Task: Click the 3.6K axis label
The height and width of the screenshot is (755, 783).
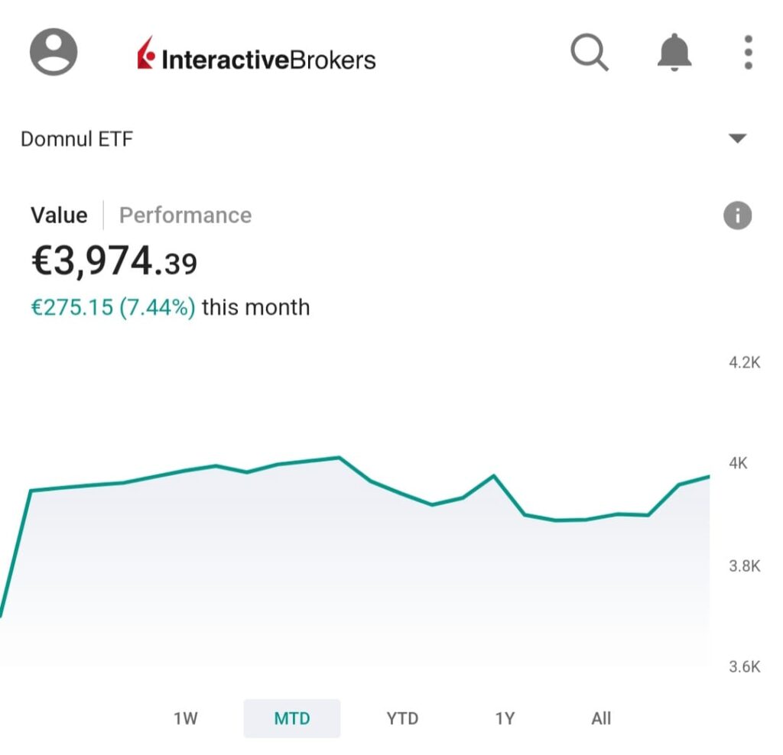Action: pos(744,667)
